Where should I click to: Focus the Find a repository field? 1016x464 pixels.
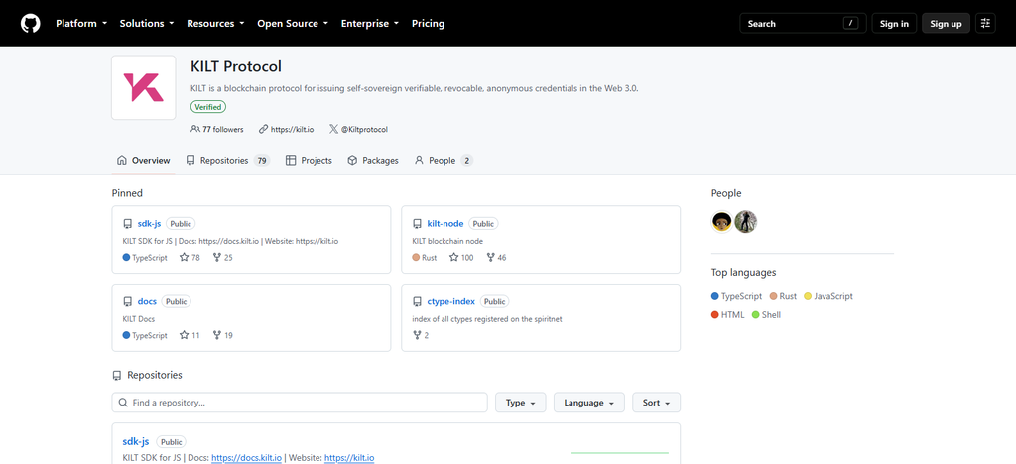pyautogui.click(x=300, y=403)
